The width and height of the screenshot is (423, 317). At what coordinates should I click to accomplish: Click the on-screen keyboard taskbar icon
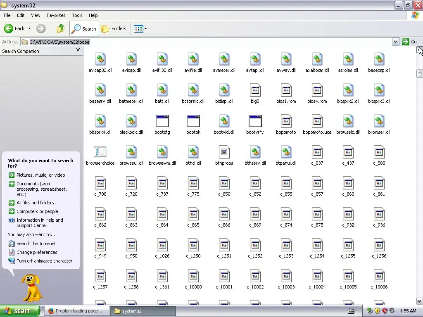pos(351,311)
